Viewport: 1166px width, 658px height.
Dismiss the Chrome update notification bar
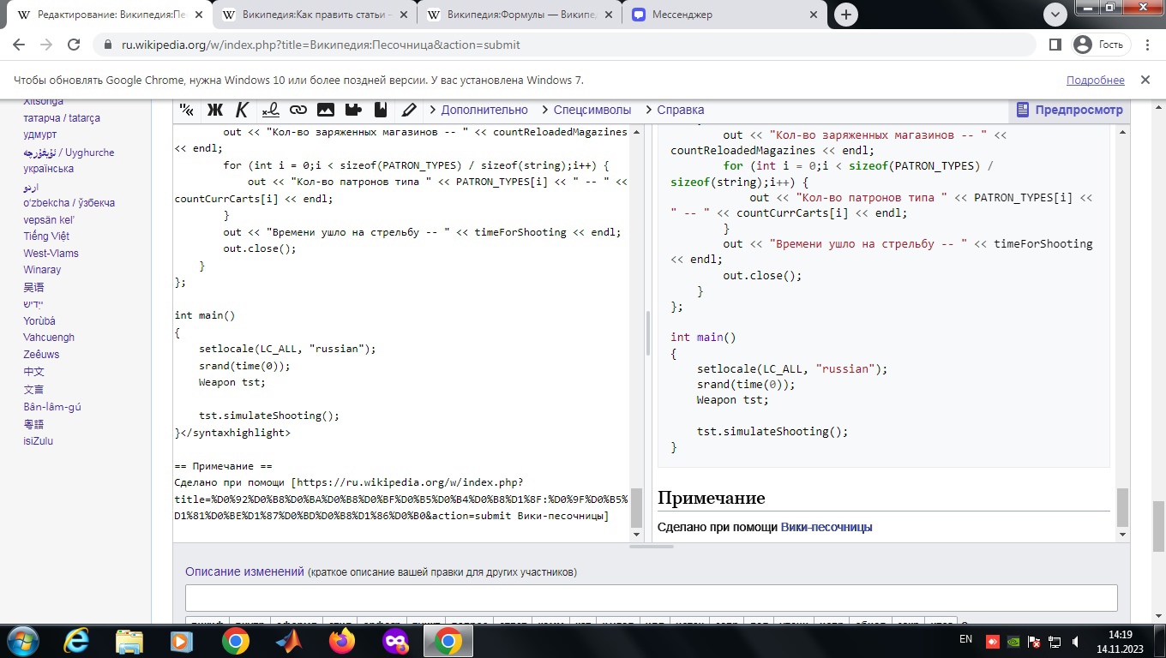point(1145,80)
